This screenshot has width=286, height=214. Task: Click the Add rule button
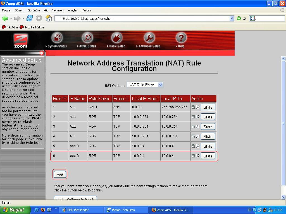60,175
